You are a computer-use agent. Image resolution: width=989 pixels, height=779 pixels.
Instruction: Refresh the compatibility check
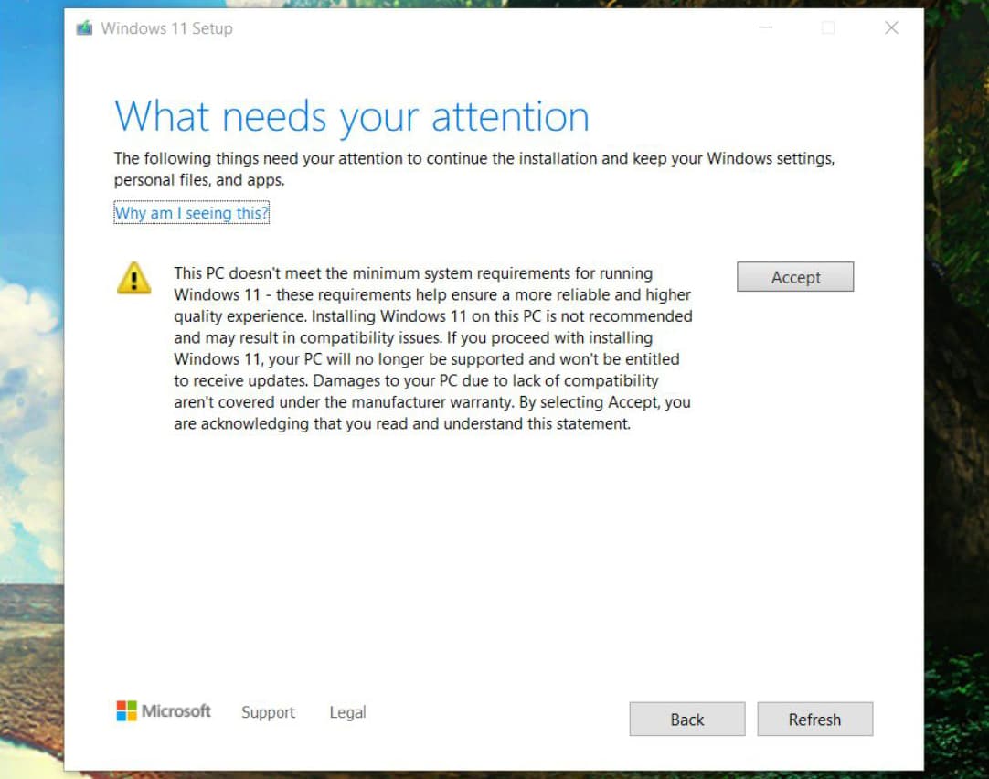tap(815, 719)
